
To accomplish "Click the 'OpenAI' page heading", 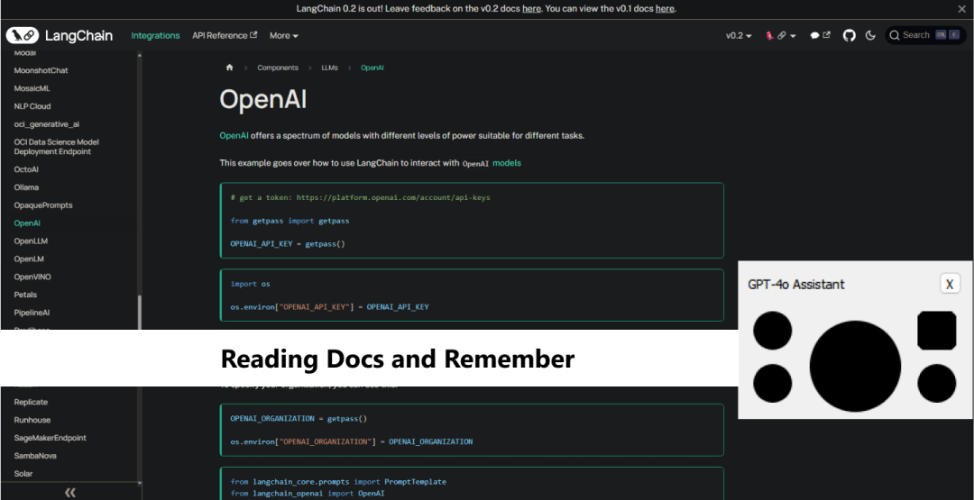I will (262, 99).
